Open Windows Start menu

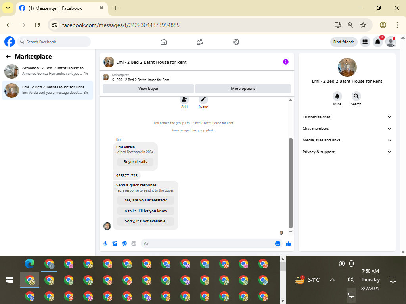point(10,280)
